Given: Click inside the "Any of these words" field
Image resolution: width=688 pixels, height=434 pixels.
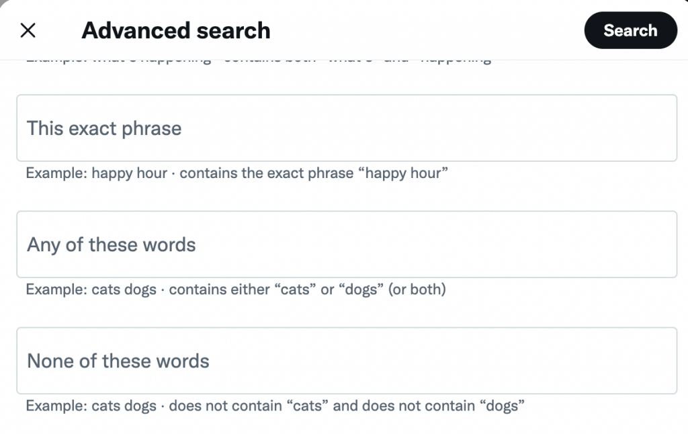Looking at the screenshot, I should tap(346, 245).
